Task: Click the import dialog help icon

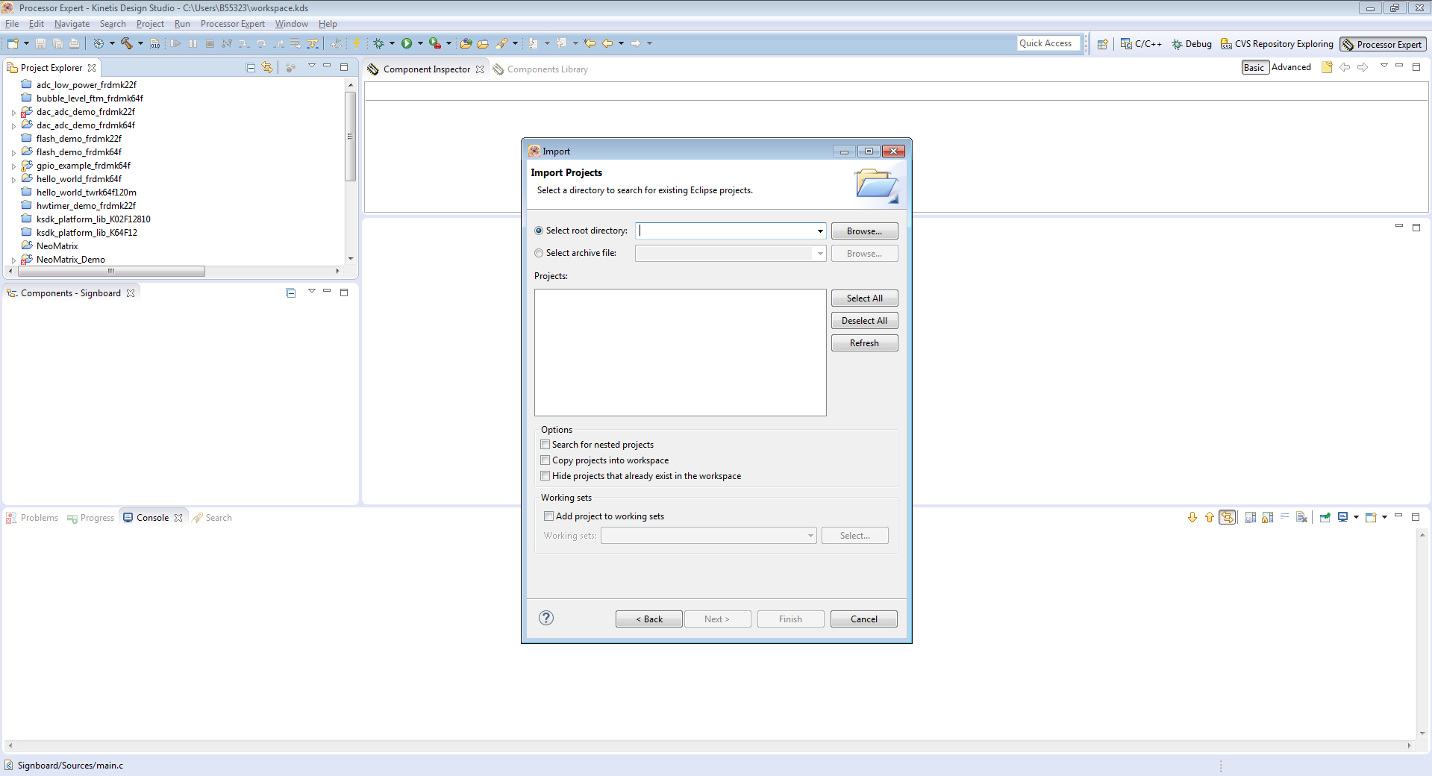Action: click(x=546, y=618)
